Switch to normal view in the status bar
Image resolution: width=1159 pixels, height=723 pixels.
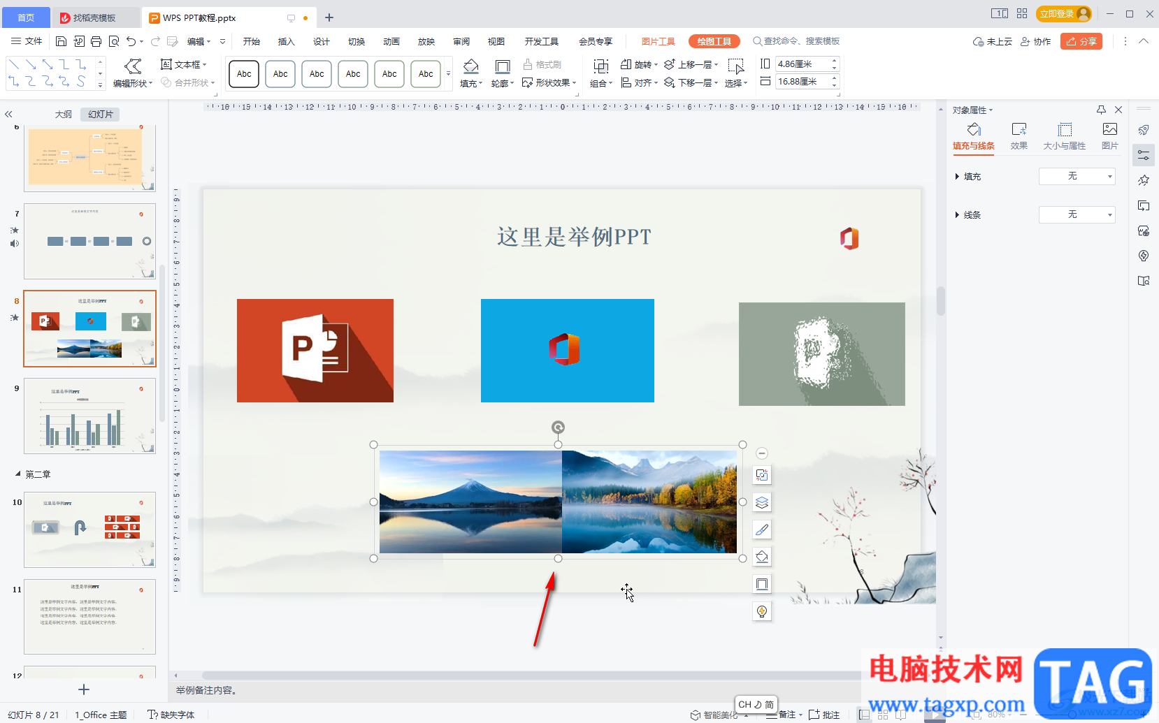point(864,715)
